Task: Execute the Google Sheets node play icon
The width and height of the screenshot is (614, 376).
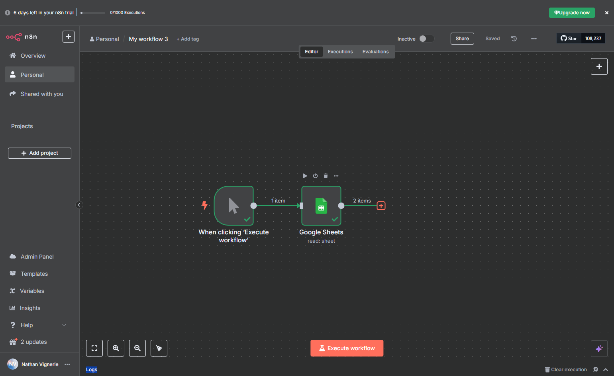Action: click(305, 176)
